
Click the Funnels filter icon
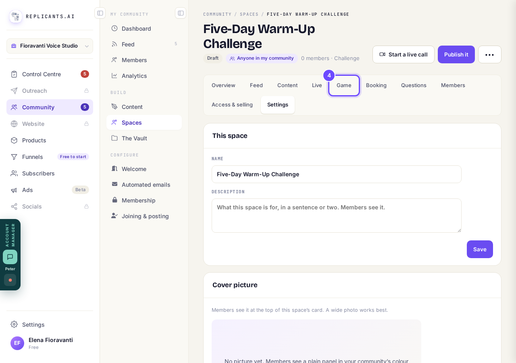pyautogui.click(x=14, y=157)
